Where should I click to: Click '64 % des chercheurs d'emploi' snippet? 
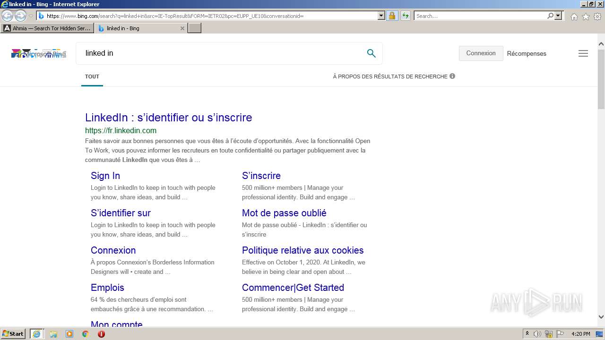tap(152, 305)
